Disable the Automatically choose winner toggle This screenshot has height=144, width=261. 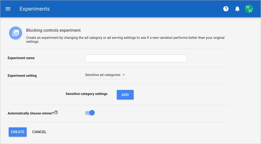click(x=90, y=113)
